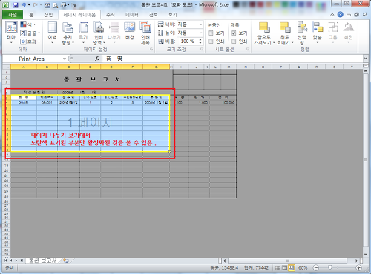Screen dimensions: 371x274
Task: Open Name Box dropdown showing Print_Area
Action: tap(65, 59)
